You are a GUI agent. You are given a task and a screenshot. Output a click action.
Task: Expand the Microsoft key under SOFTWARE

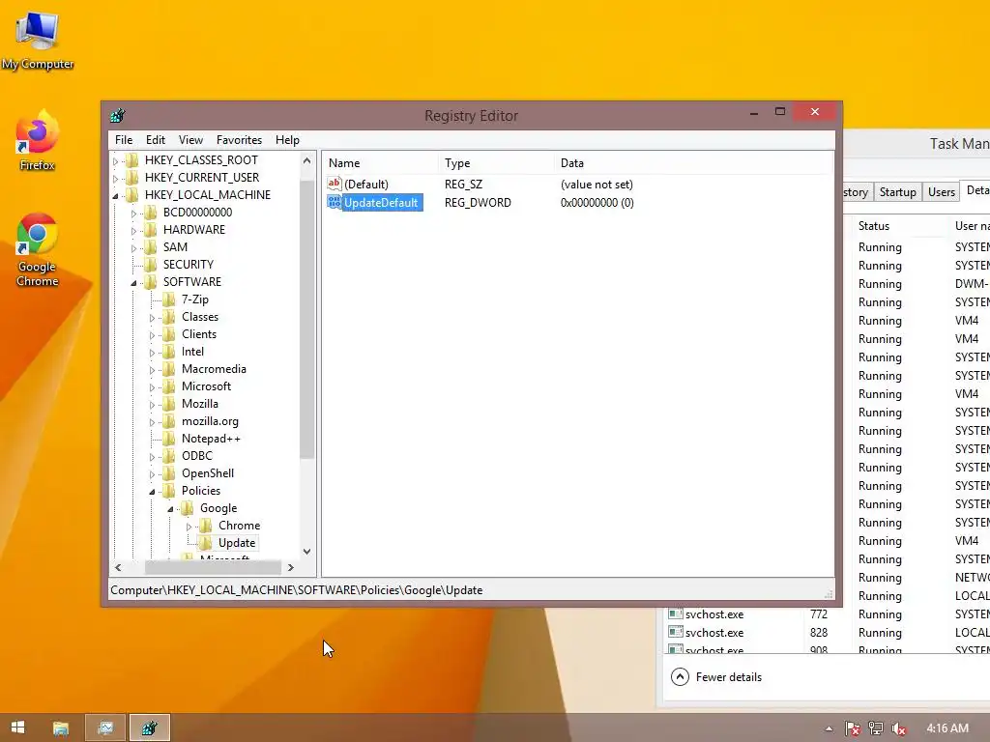coord(152,387)
